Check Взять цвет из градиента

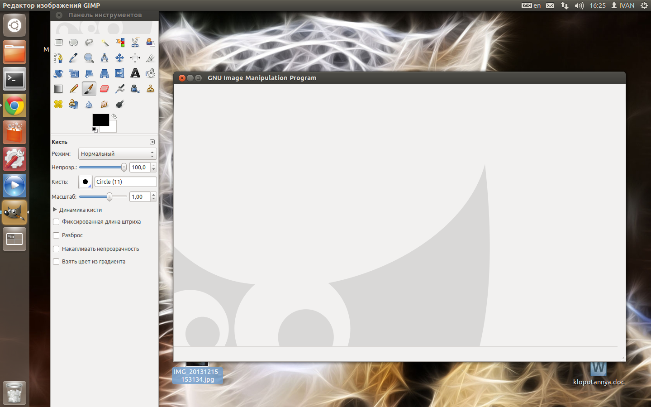tap(56, 262)
